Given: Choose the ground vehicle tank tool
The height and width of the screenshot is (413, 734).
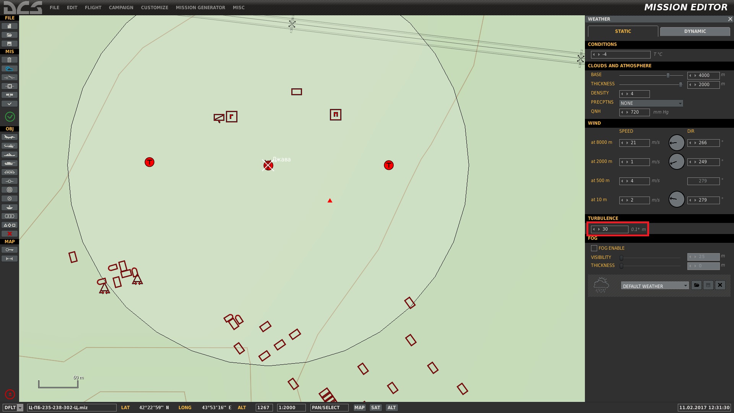Looking at the screenshot, I should pos(10,163).
